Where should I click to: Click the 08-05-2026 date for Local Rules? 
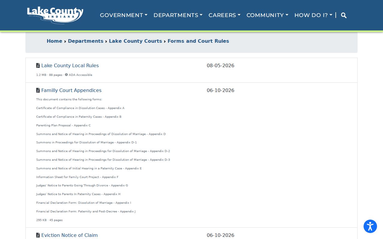[221, 65]
